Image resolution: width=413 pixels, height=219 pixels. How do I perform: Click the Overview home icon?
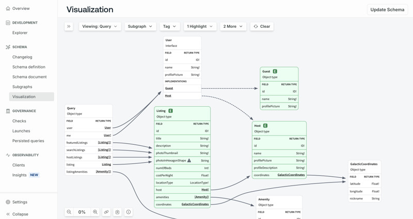point(8,8)
